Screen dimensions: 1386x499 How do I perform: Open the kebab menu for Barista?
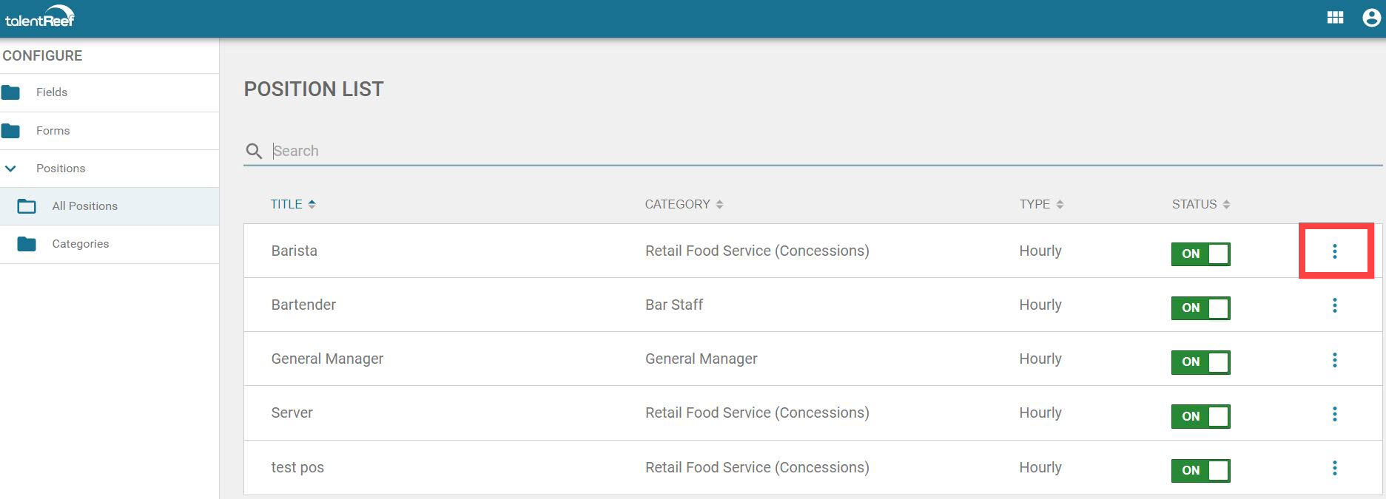1335,251
